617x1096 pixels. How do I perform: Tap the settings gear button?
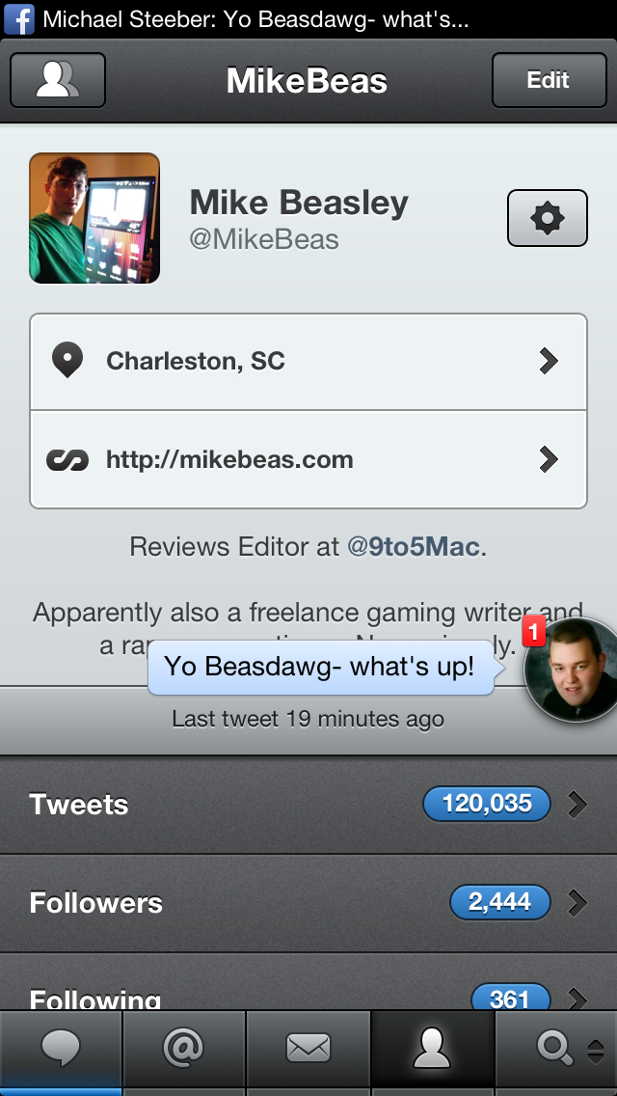click(x=547, y=218)
